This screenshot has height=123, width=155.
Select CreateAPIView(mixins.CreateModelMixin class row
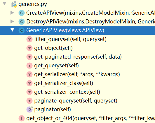click(90, 13)
